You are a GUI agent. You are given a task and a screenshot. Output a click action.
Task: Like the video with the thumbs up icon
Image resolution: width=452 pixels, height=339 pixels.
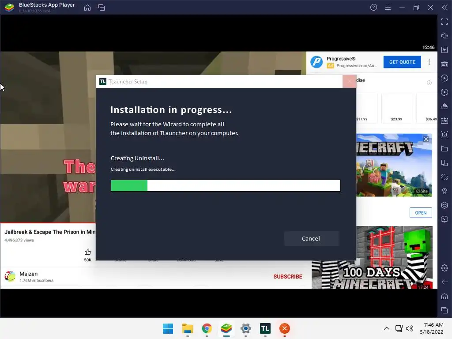(x=88, y=252)
